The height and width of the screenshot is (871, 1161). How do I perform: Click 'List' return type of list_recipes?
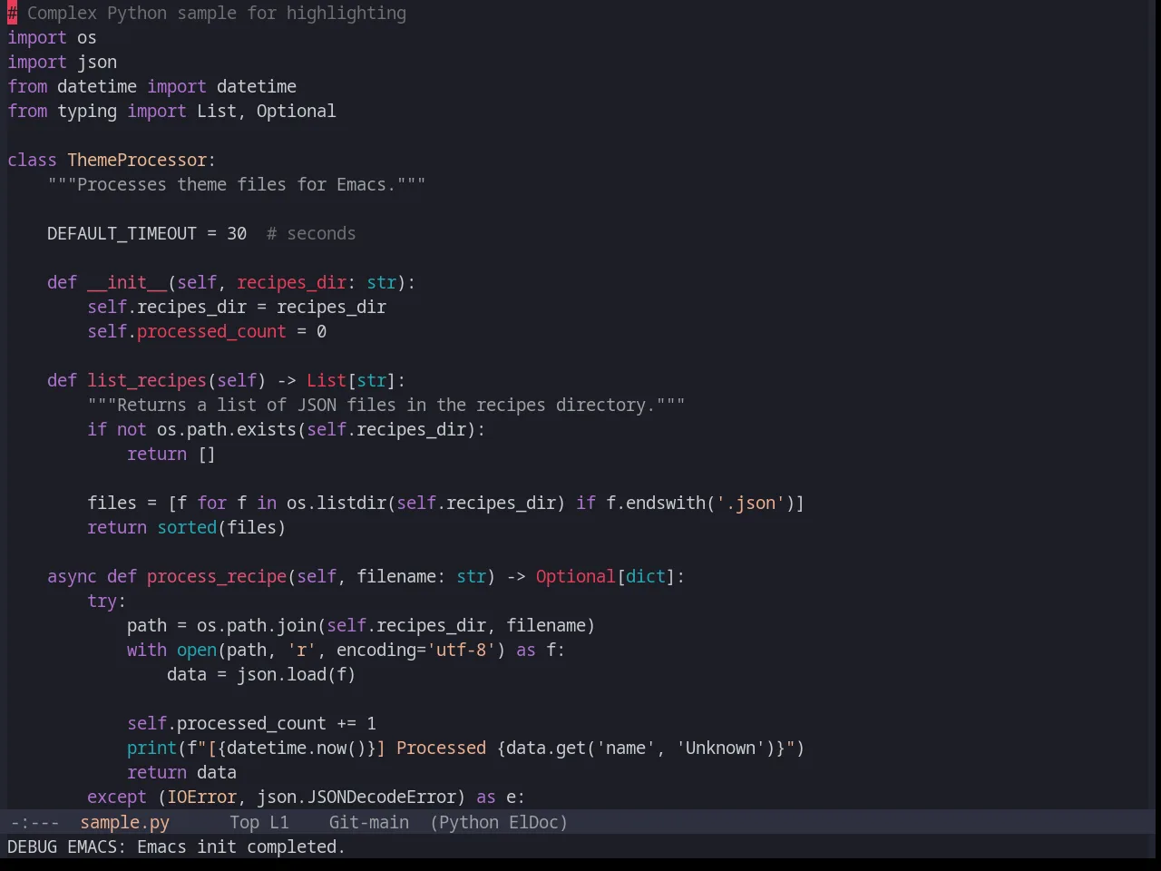pos(326,380)
